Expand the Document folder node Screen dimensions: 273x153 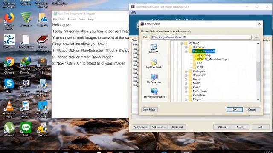tap(186, 75)
